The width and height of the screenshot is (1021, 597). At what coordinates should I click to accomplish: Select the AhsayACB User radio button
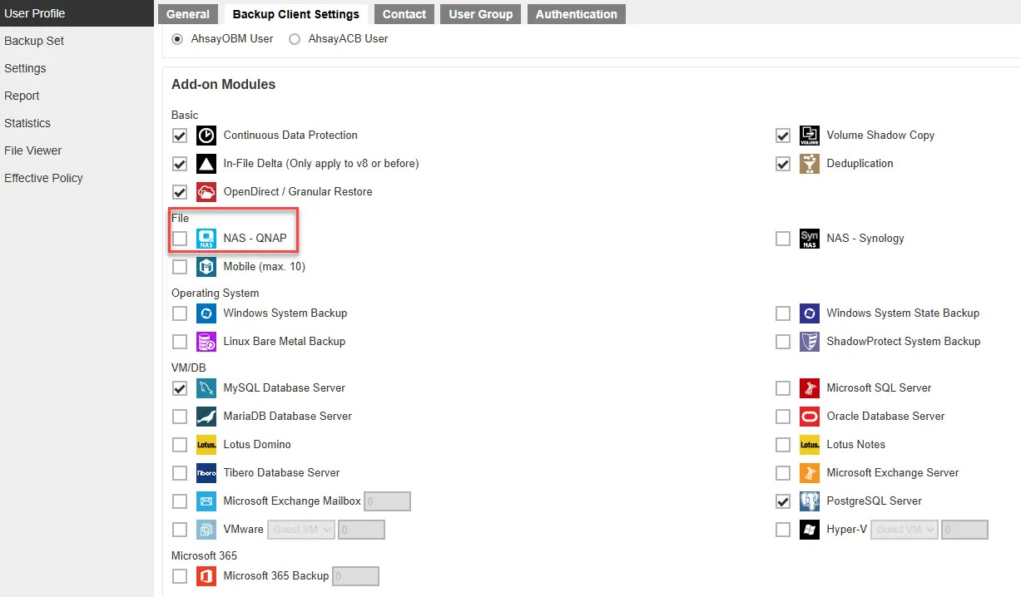(x=295, y=39)
